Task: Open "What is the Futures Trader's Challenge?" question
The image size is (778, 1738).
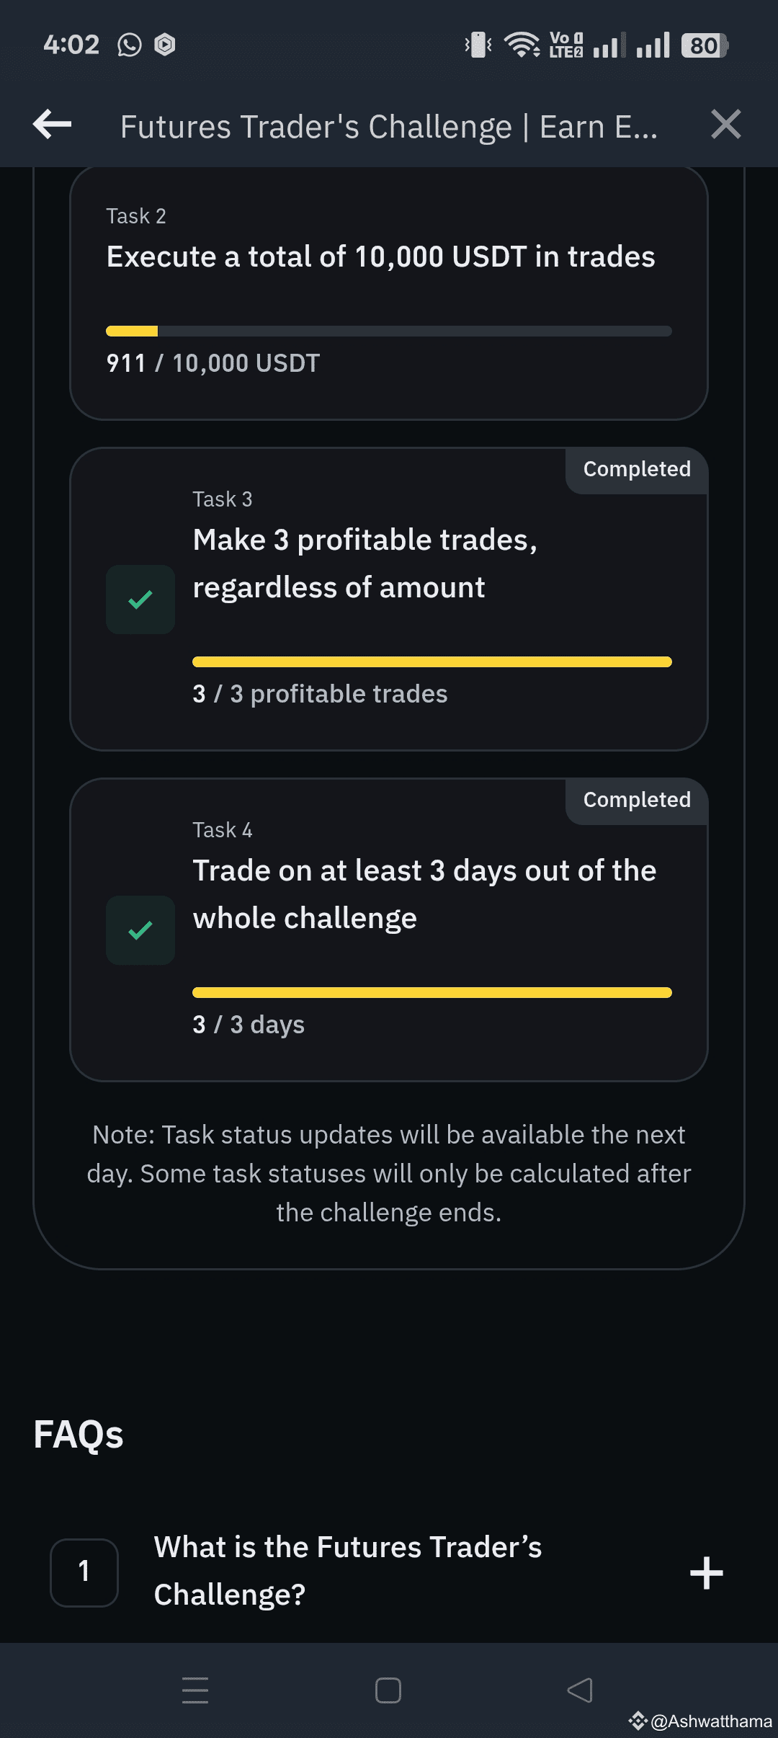Action: pyautogui.click(x=348, y=1571)
